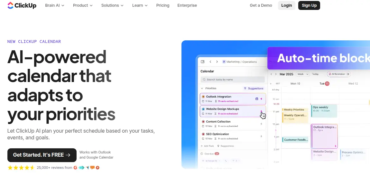This screenshot has width=370, height=181.
Task: Click the Search tasks by name field
Action: pyautogui.click(x=233, y=79)
